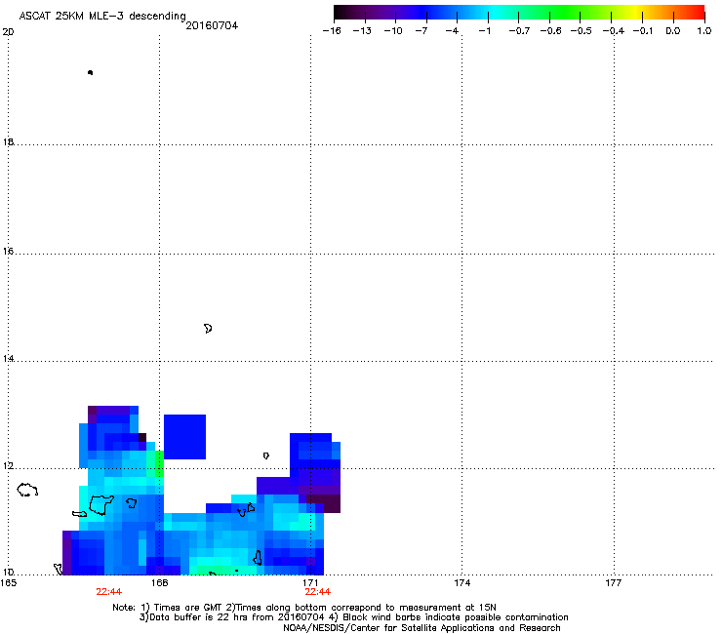Screen dimensions: 722x634
Task: Click the red 22:44 time near longitude 168
Action: point(108,592)
